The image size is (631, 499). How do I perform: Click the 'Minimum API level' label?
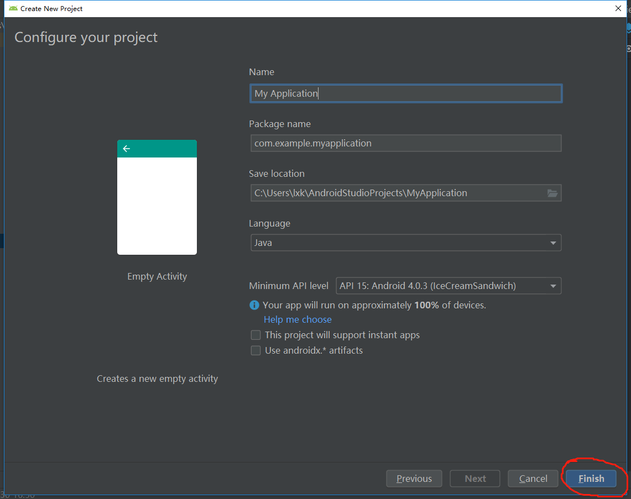(289, 286)
